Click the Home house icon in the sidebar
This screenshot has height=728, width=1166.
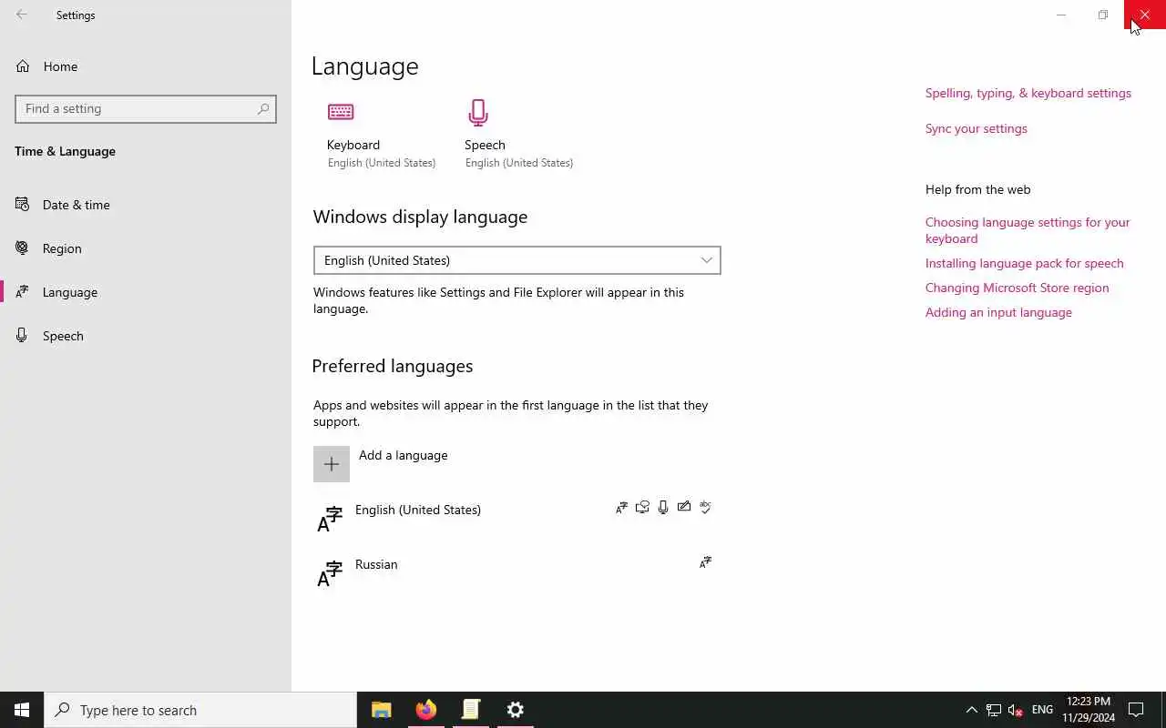pyautogui.click(x=23, y=66)
